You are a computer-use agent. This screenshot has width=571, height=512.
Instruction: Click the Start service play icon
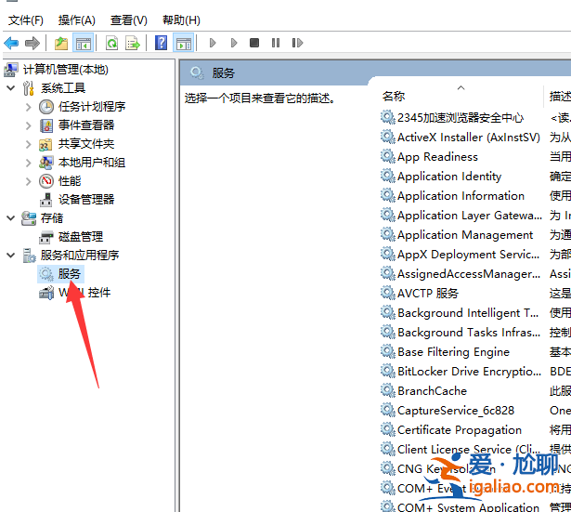213,43
